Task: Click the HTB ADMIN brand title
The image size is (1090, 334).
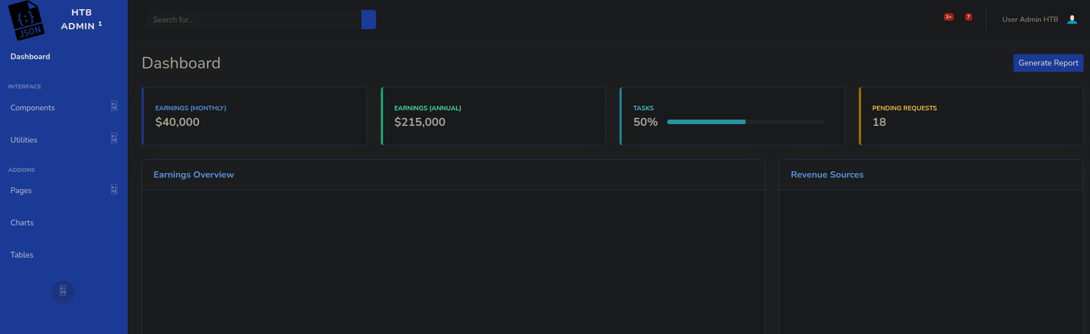Action: click(x=81, y=20)
